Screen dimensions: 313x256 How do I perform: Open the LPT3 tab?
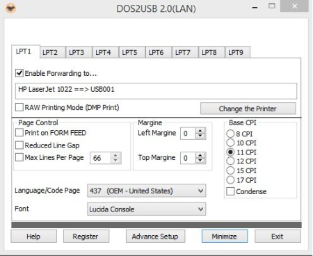(79, 52)
